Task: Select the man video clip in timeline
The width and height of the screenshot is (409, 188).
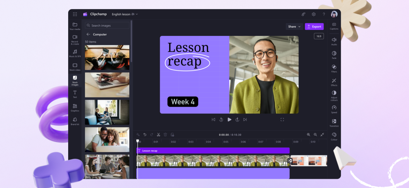Action: (213, 161)
